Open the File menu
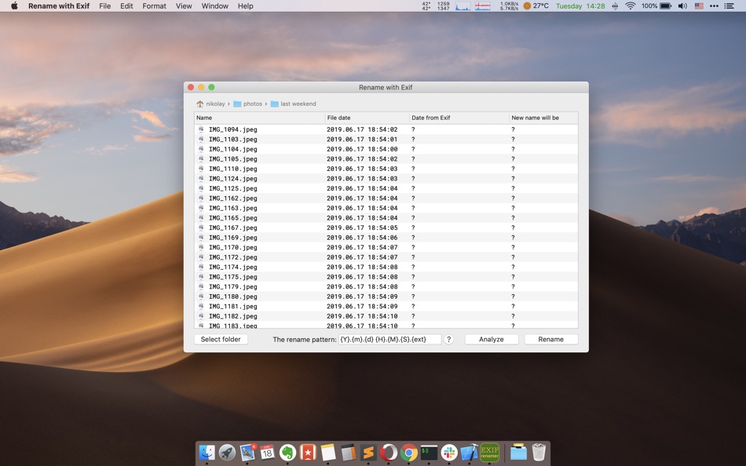 pyautogui.click(x=104, y=5)
